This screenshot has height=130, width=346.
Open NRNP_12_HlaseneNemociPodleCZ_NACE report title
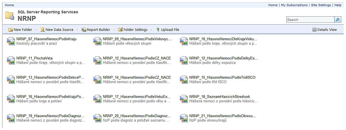pyautogui.click(x=137, y=58)
